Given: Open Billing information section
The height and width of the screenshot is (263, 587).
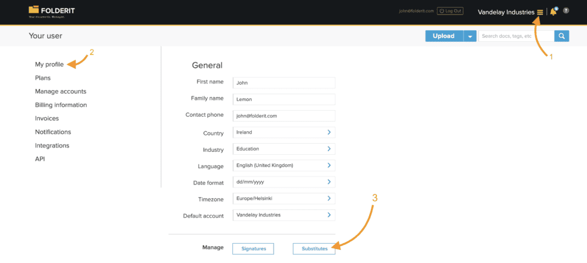Looking at the screenshot, I should (x=61, y=105).
